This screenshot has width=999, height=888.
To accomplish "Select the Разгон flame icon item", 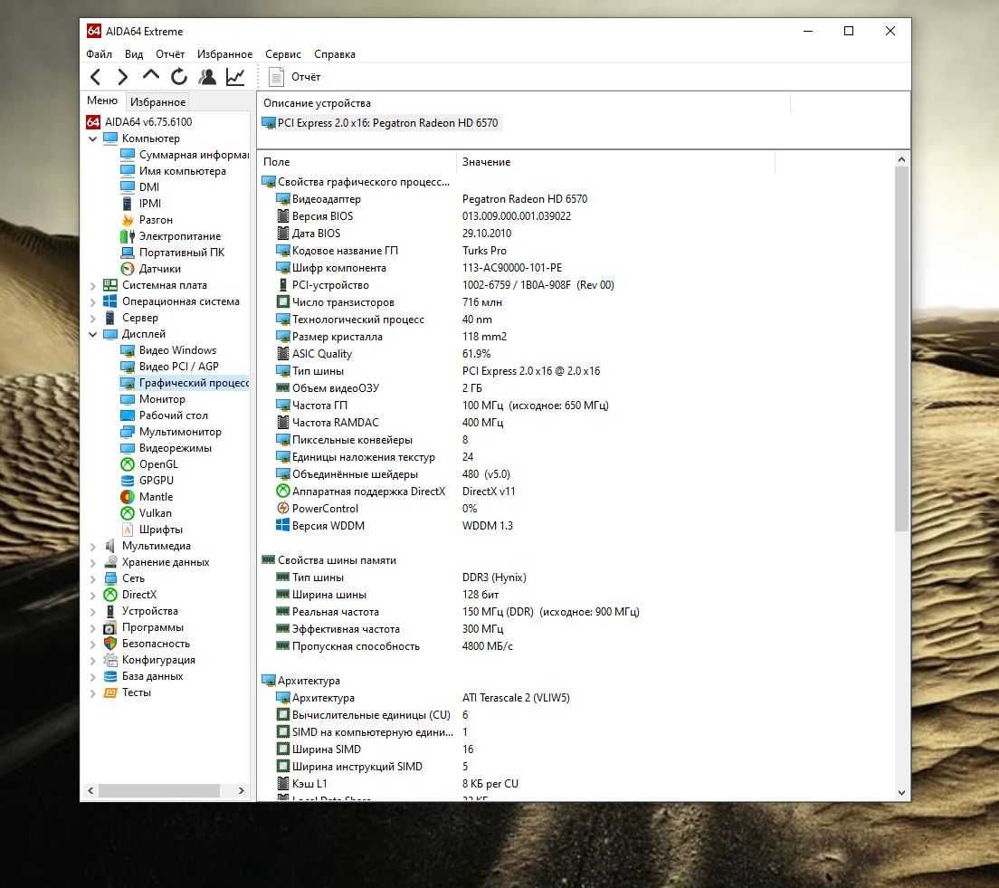I will pyautogui.click(x=128, y=220).
